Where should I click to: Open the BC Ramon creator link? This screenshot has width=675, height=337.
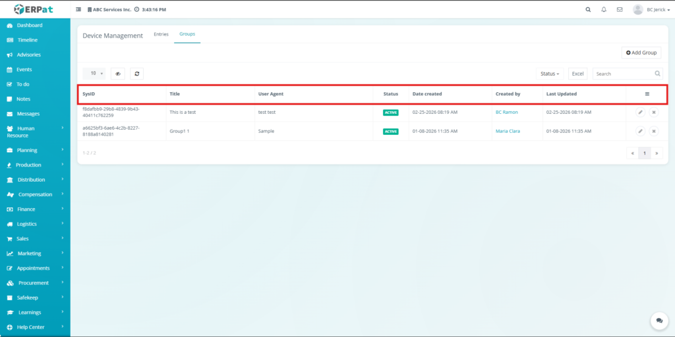[506, 113]
